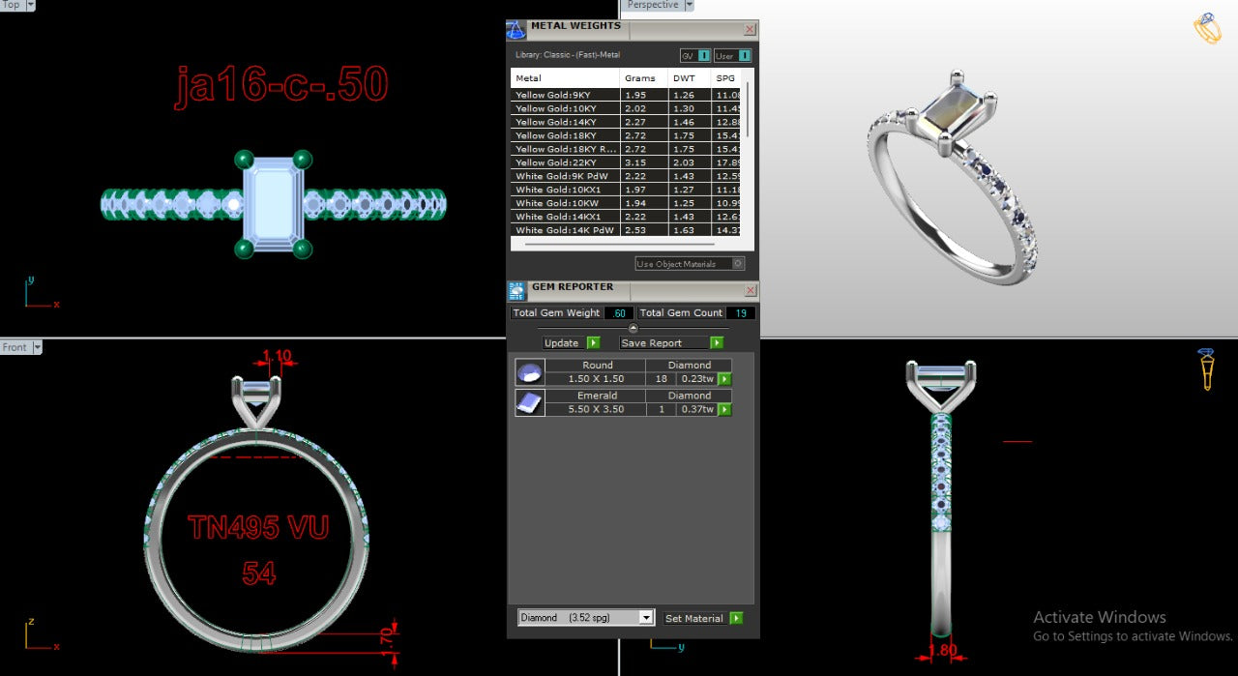The image size is (1238, 676).
Task: Click the Save Report button
Action: coord(672,342)
